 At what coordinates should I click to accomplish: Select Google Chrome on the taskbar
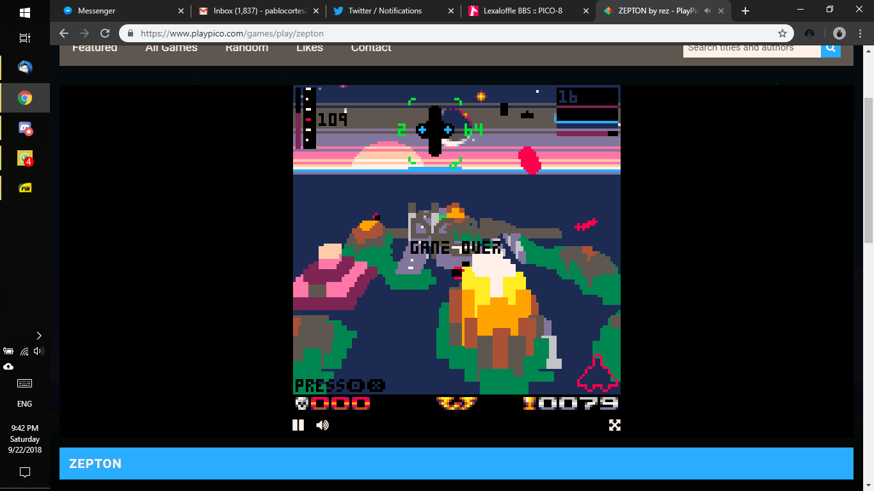(25, 98)
